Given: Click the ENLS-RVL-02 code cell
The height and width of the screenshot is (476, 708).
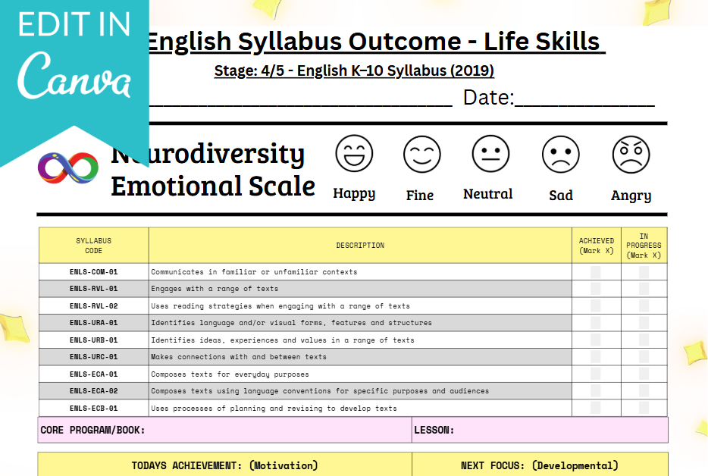Looking at the screenshot, I should 93,305.
